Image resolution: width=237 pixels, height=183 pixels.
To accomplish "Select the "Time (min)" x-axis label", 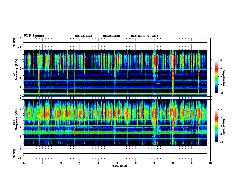I will tap(120, 166).
